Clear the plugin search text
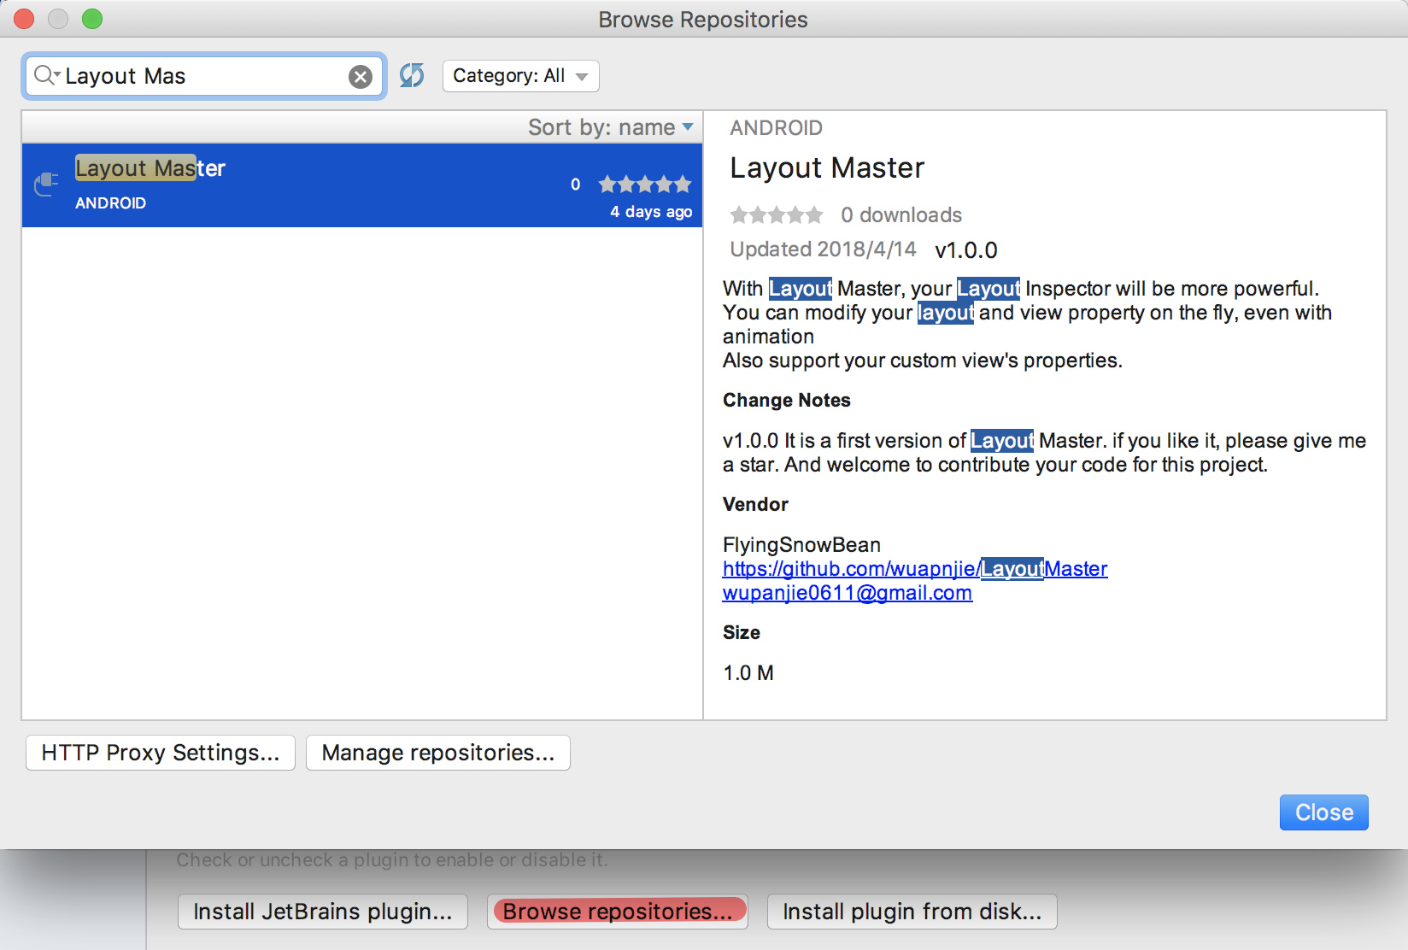 pyautogui.click(x=361, y=77)
